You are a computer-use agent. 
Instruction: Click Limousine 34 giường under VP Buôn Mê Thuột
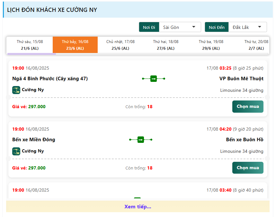pyautogui.click(x=242, y=91)
